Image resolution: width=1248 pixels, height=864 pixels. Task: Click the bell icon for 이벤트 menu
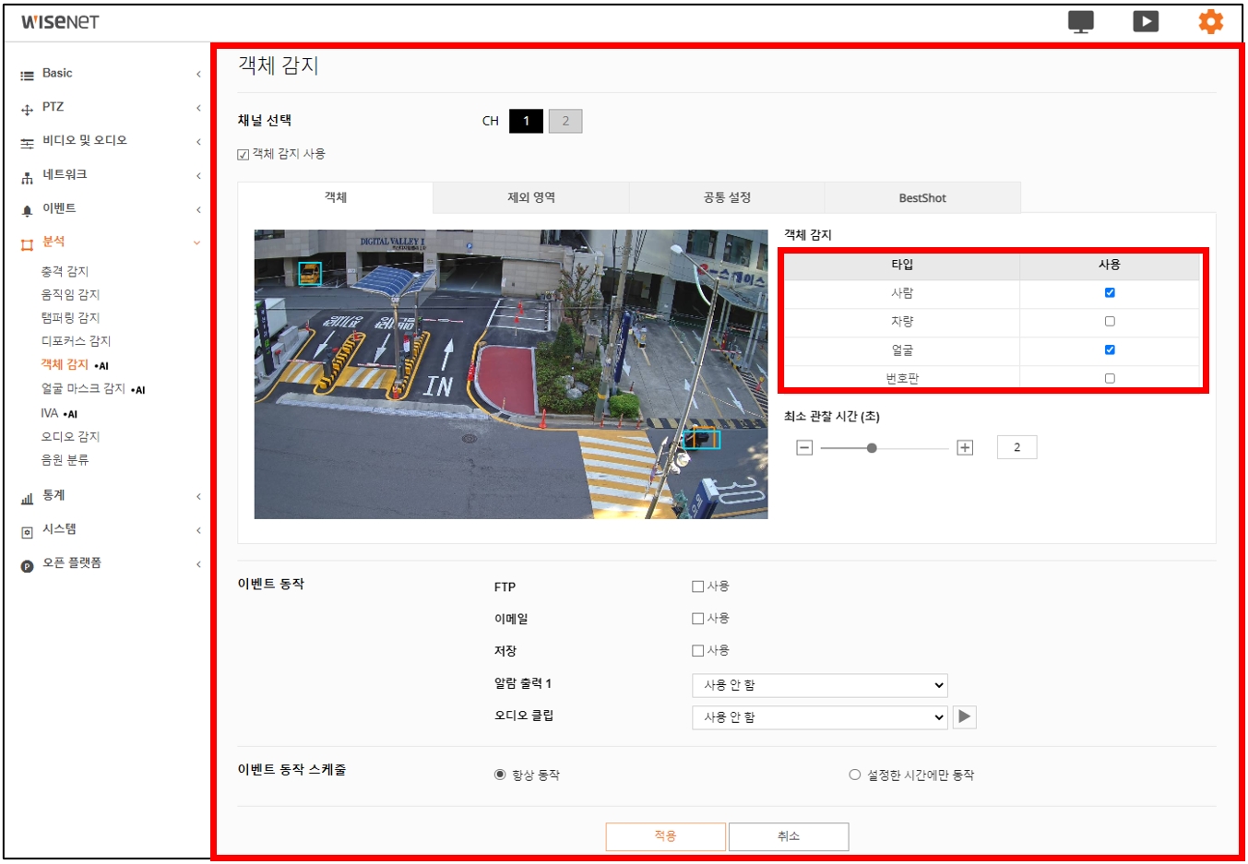[27, 210]
